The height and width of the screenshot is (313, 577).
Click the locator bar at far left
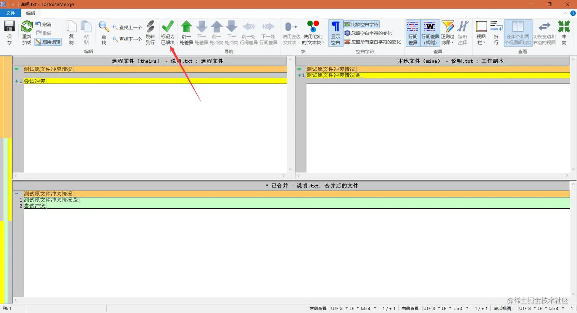tap(6, 181)
